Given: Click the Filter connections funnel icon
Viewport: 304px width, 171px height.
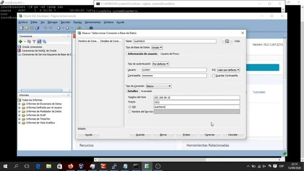Looking at the screenshot, I should point(34,41).
